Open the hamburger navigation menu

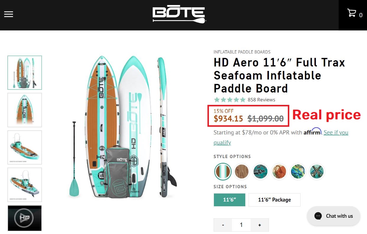tap(8, 14)
